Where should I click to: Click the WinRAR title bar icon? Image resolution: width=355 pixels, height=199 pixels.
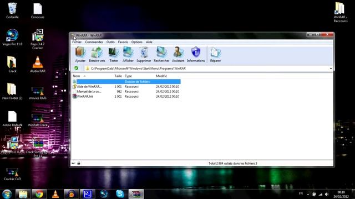[x=73, y=35]
